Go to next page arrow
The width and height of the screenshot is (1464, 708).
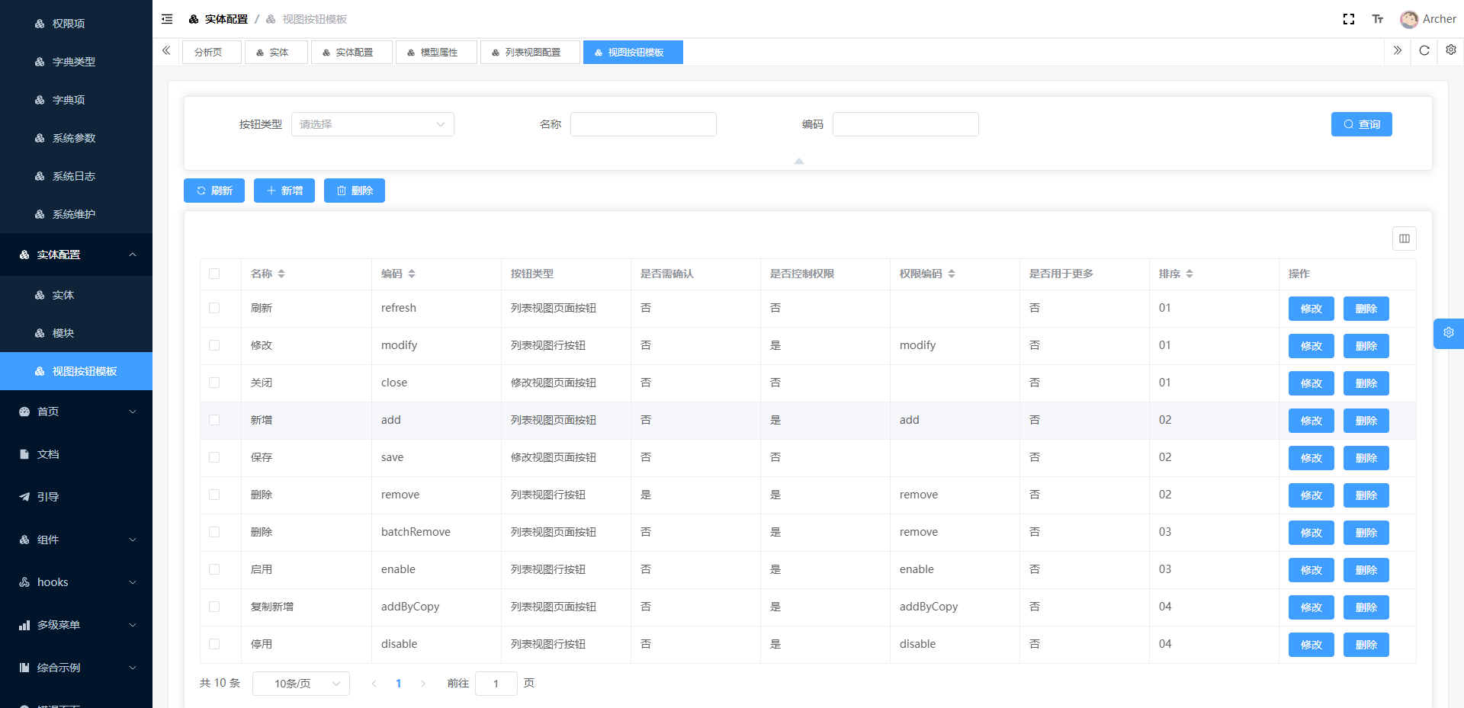[x=423, y=684]
